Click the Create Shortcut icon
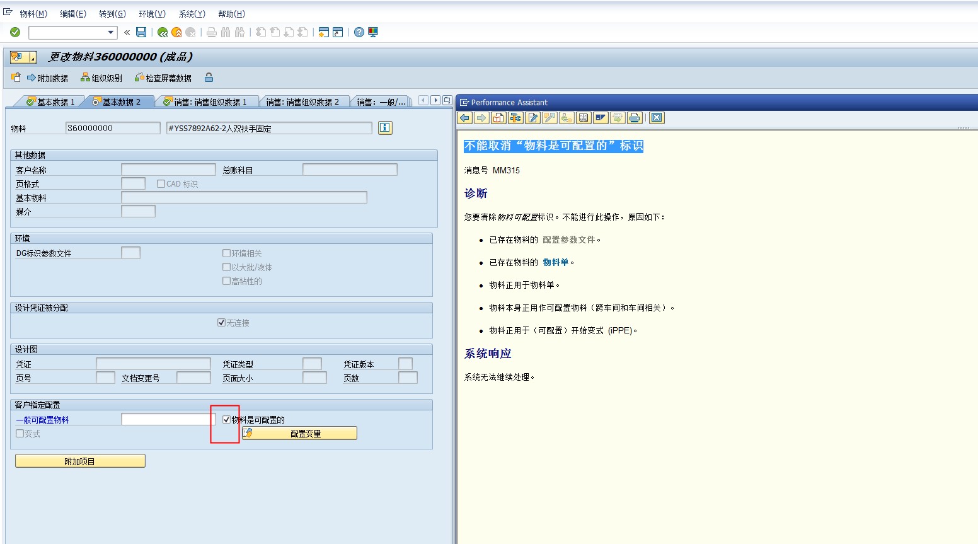 click(338, 32)
